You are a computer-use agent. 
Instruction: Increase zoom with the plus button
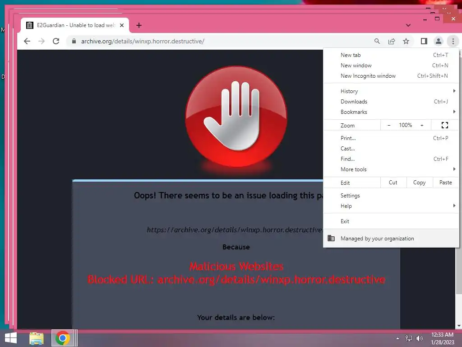tap(422, 125)
